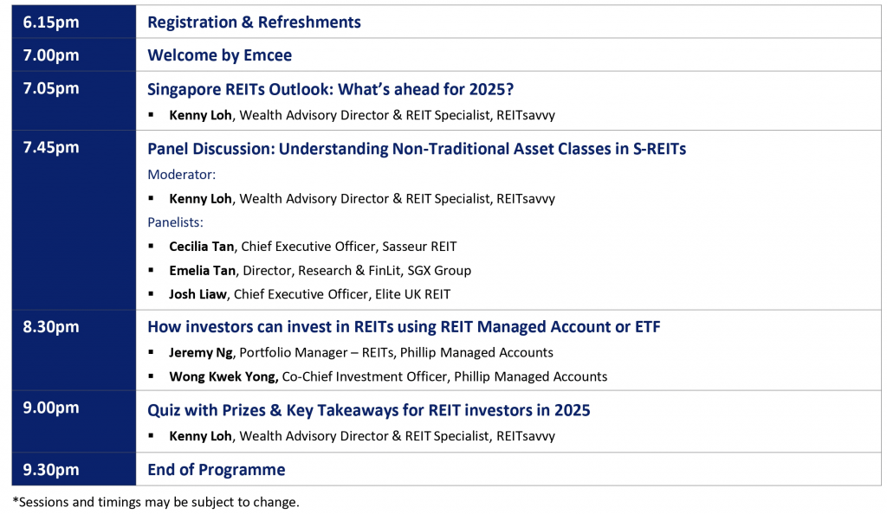Click the Welcome by Emcee entry
The image size is (887, 514).
(x=219, y=55)
